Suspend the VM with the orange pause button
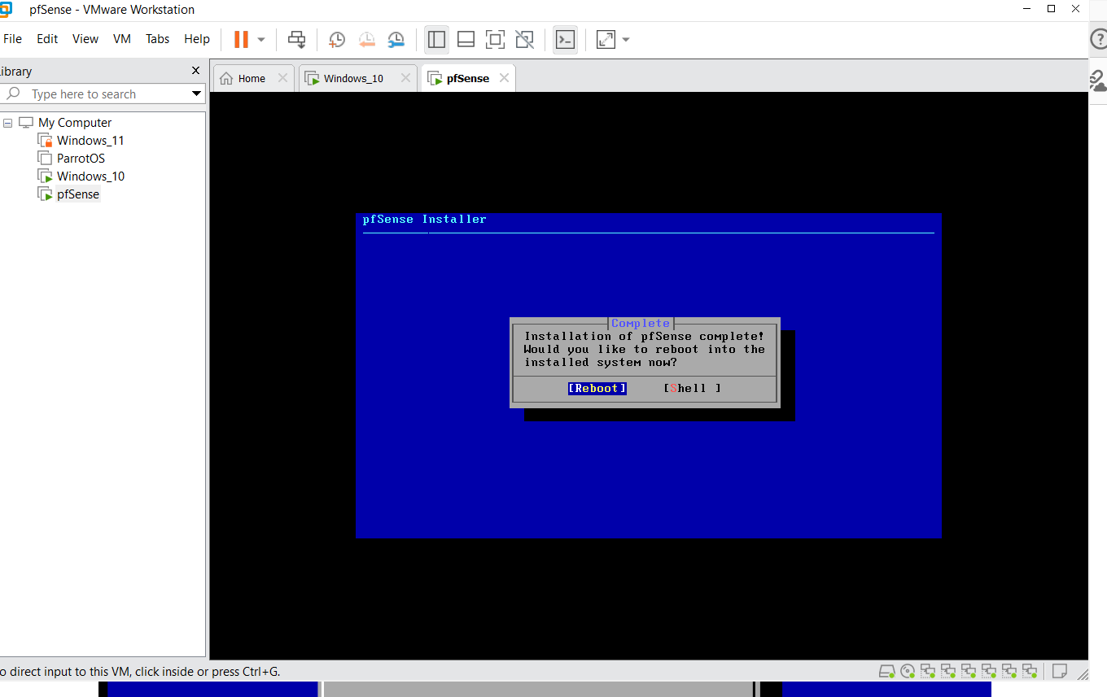The image size is (1107, 697). (241, 39)
